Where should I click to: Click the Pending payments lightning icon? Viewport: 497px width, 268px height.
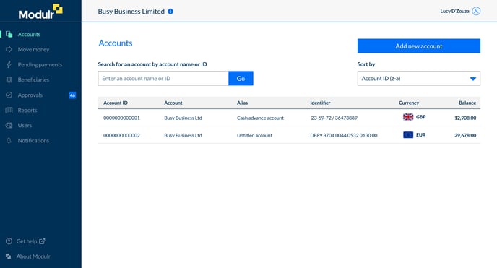[9, 64]
